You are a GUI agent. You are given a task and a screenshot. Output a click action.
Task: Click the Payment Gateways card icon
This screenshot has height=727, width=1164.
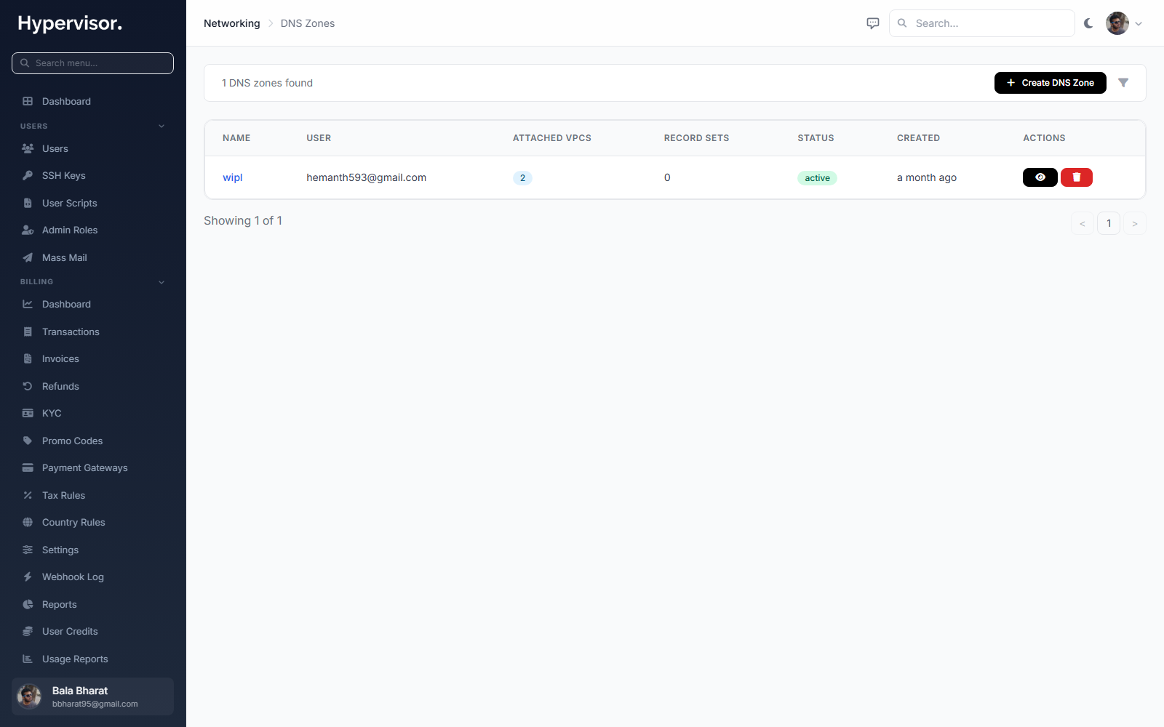pos(28,467)
